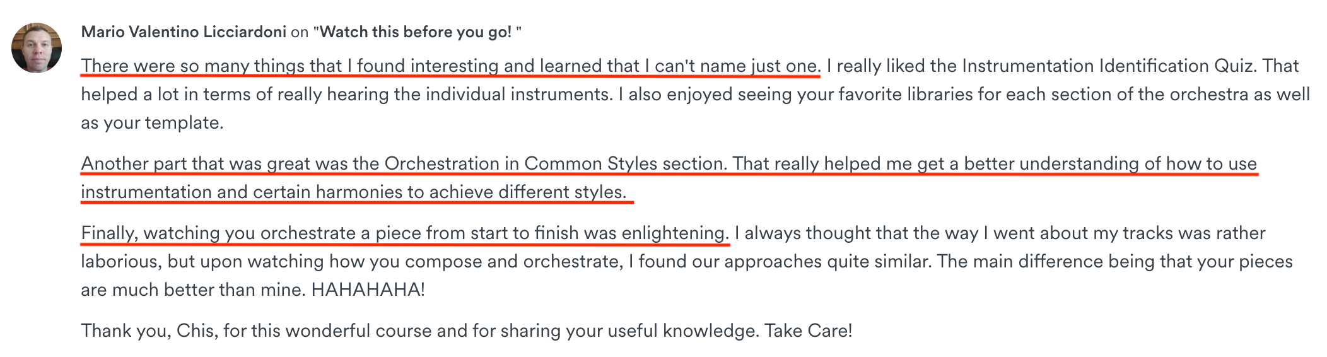1327x357 pixels.
Task: Open the Mario Valentino Licciardoni author name
Action: pos(184,32)
